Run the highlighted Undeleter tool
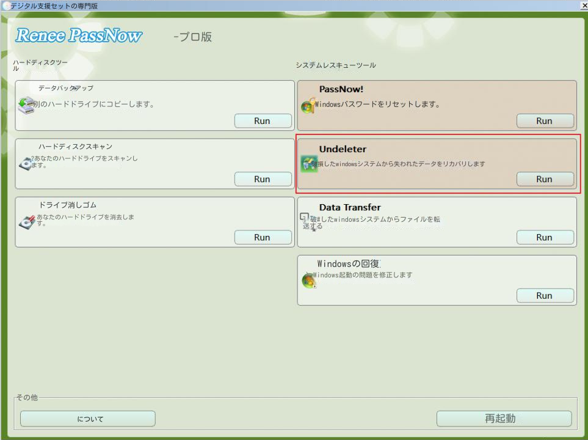 (545, 178)
